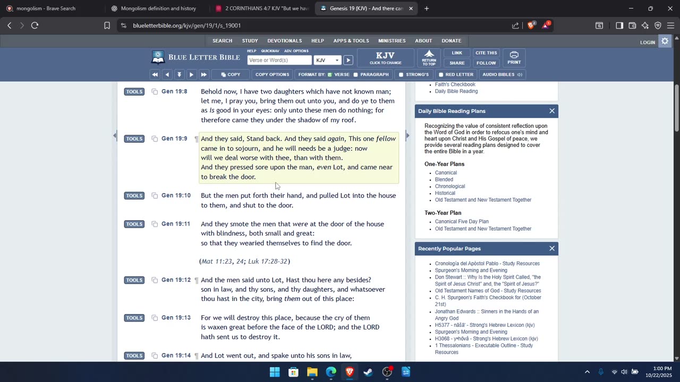Open Audio Bibles options

pyautogui.click(x=502, y=75)
